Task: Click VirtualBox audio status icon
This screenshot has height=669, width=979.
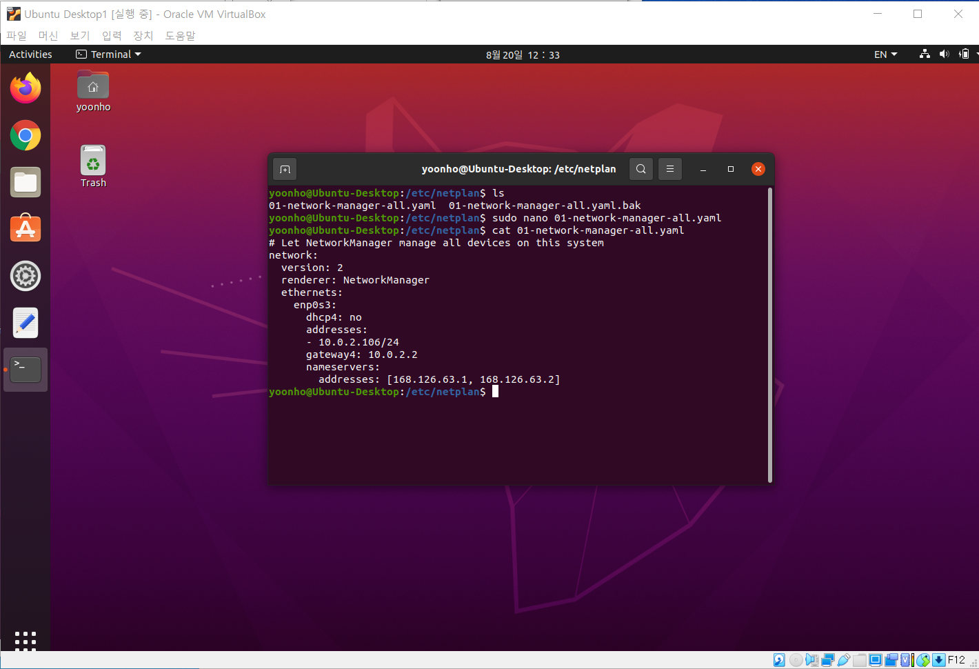Action: pos(812,660)
